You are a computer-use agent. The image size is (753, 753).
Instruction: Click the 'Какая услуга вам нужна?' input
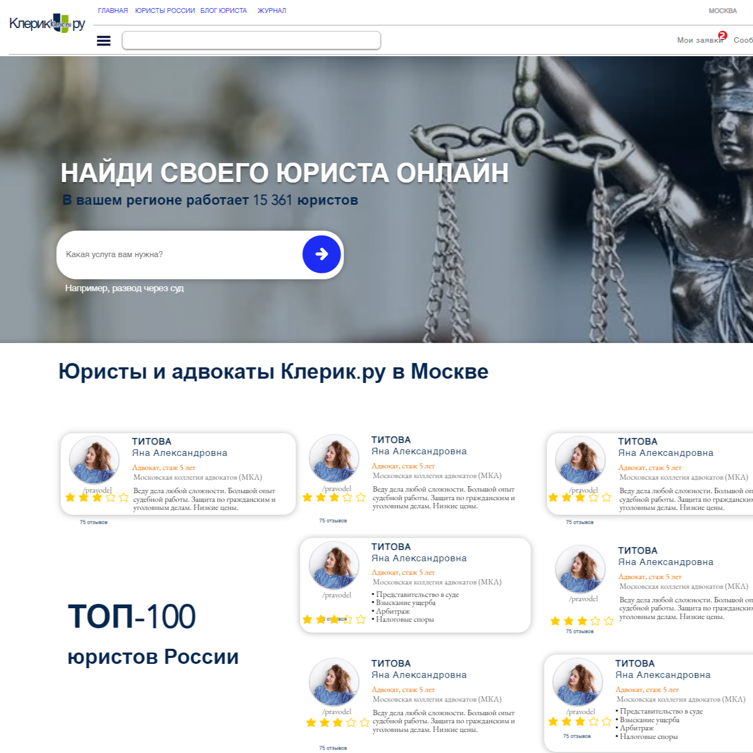(x=181, y=254)
